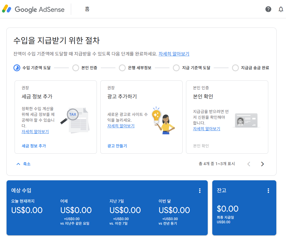
Task: Go to next cards with right arrow
Action: point(262,164)
